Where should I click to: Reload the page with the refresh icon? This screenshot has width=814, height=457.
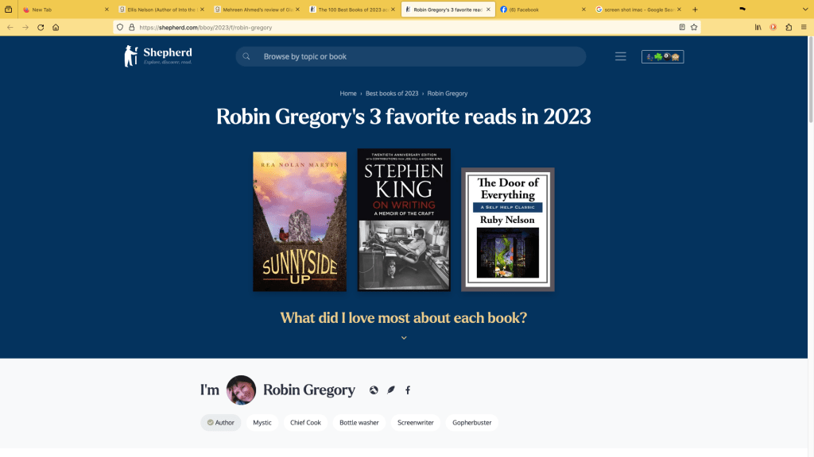coord(41,28)
